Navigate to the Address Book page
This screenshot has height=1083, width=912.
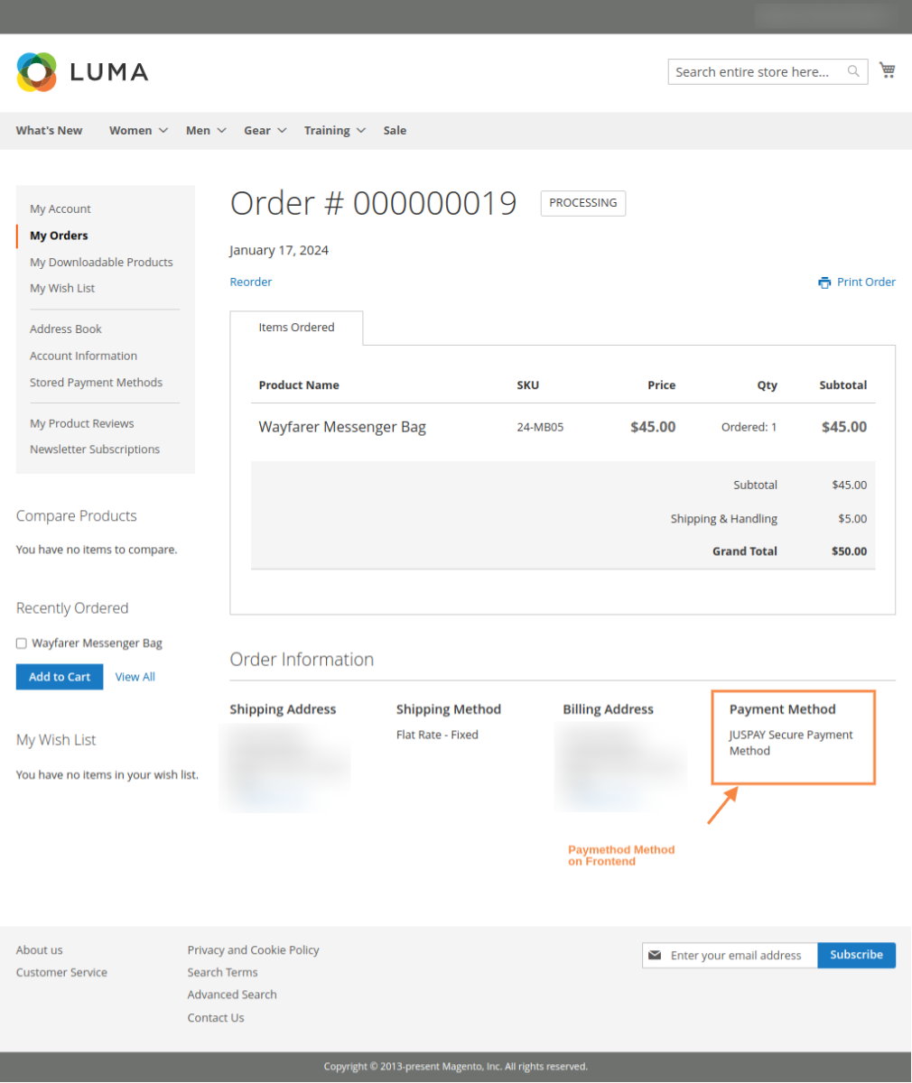click(65, 329)
